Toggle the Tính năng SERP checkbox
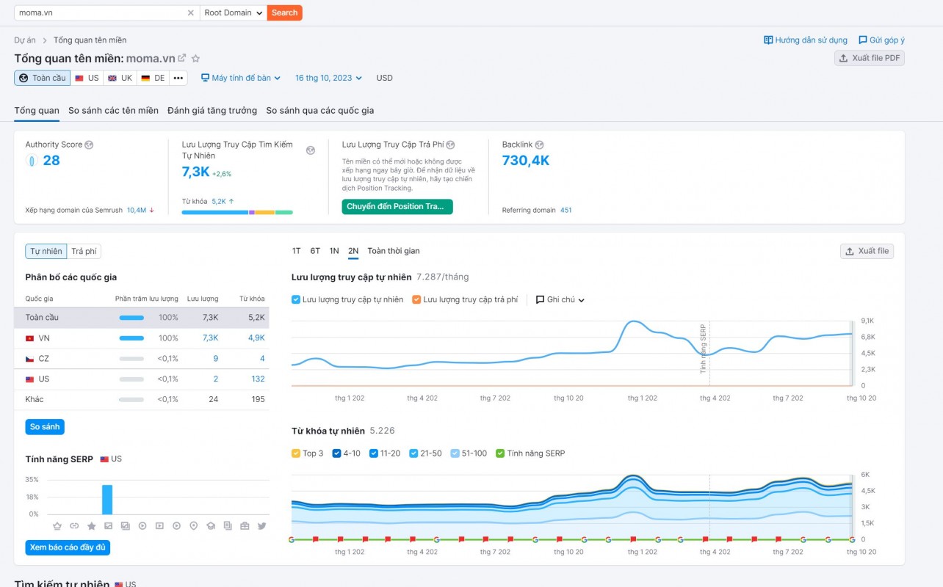Image resolution: width=943 pixels, height=587 pixels. 500,453
